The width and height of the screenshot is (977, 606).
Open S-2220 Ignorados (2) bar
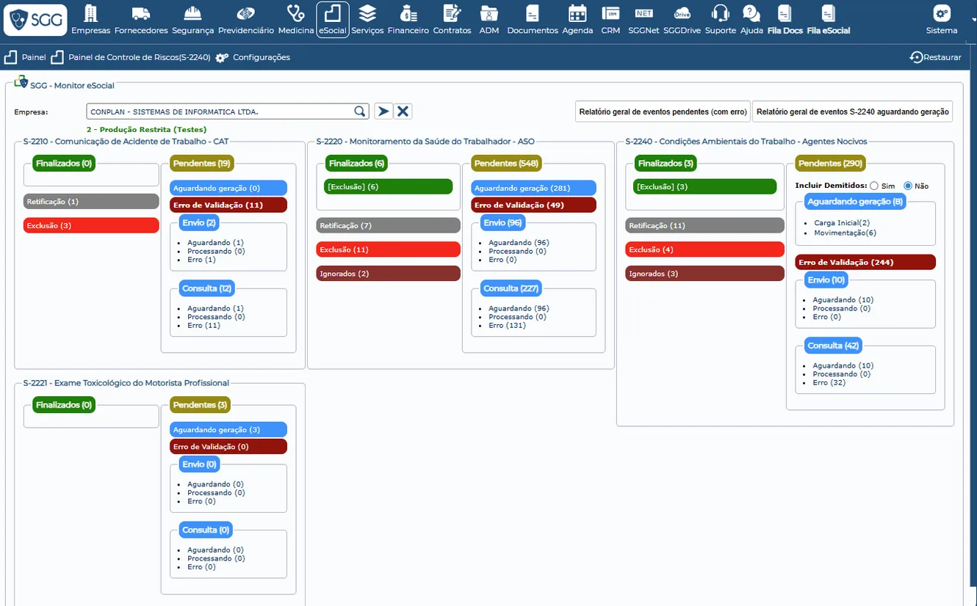389,274
